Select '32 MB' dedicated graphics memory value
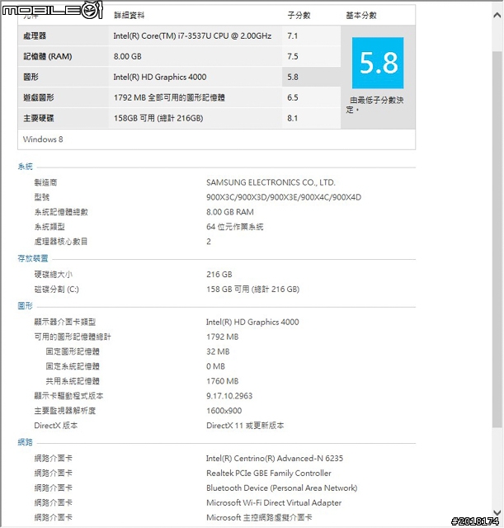Viewport: 504px width, 528px height. [x=218, y=352]
